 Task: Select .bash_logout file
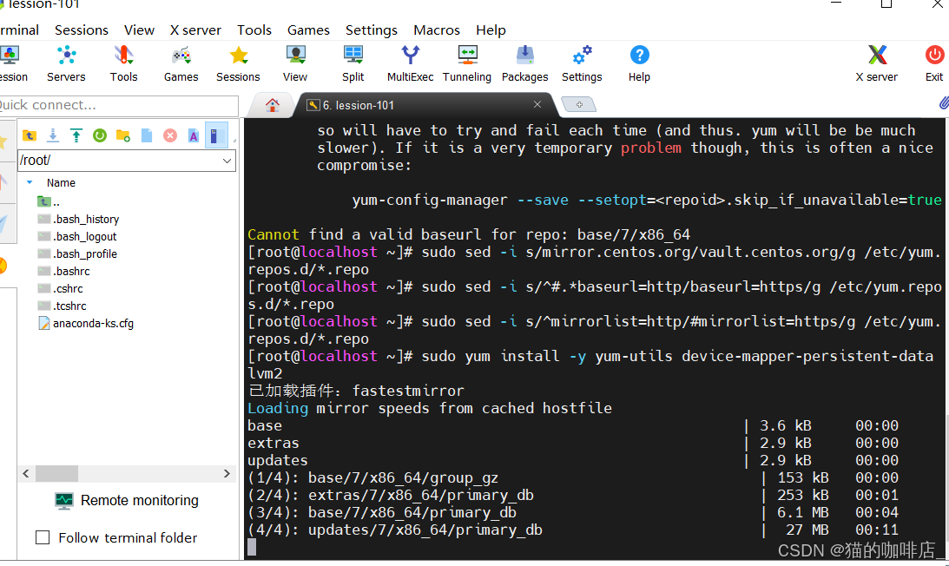(x=77, y=237)
